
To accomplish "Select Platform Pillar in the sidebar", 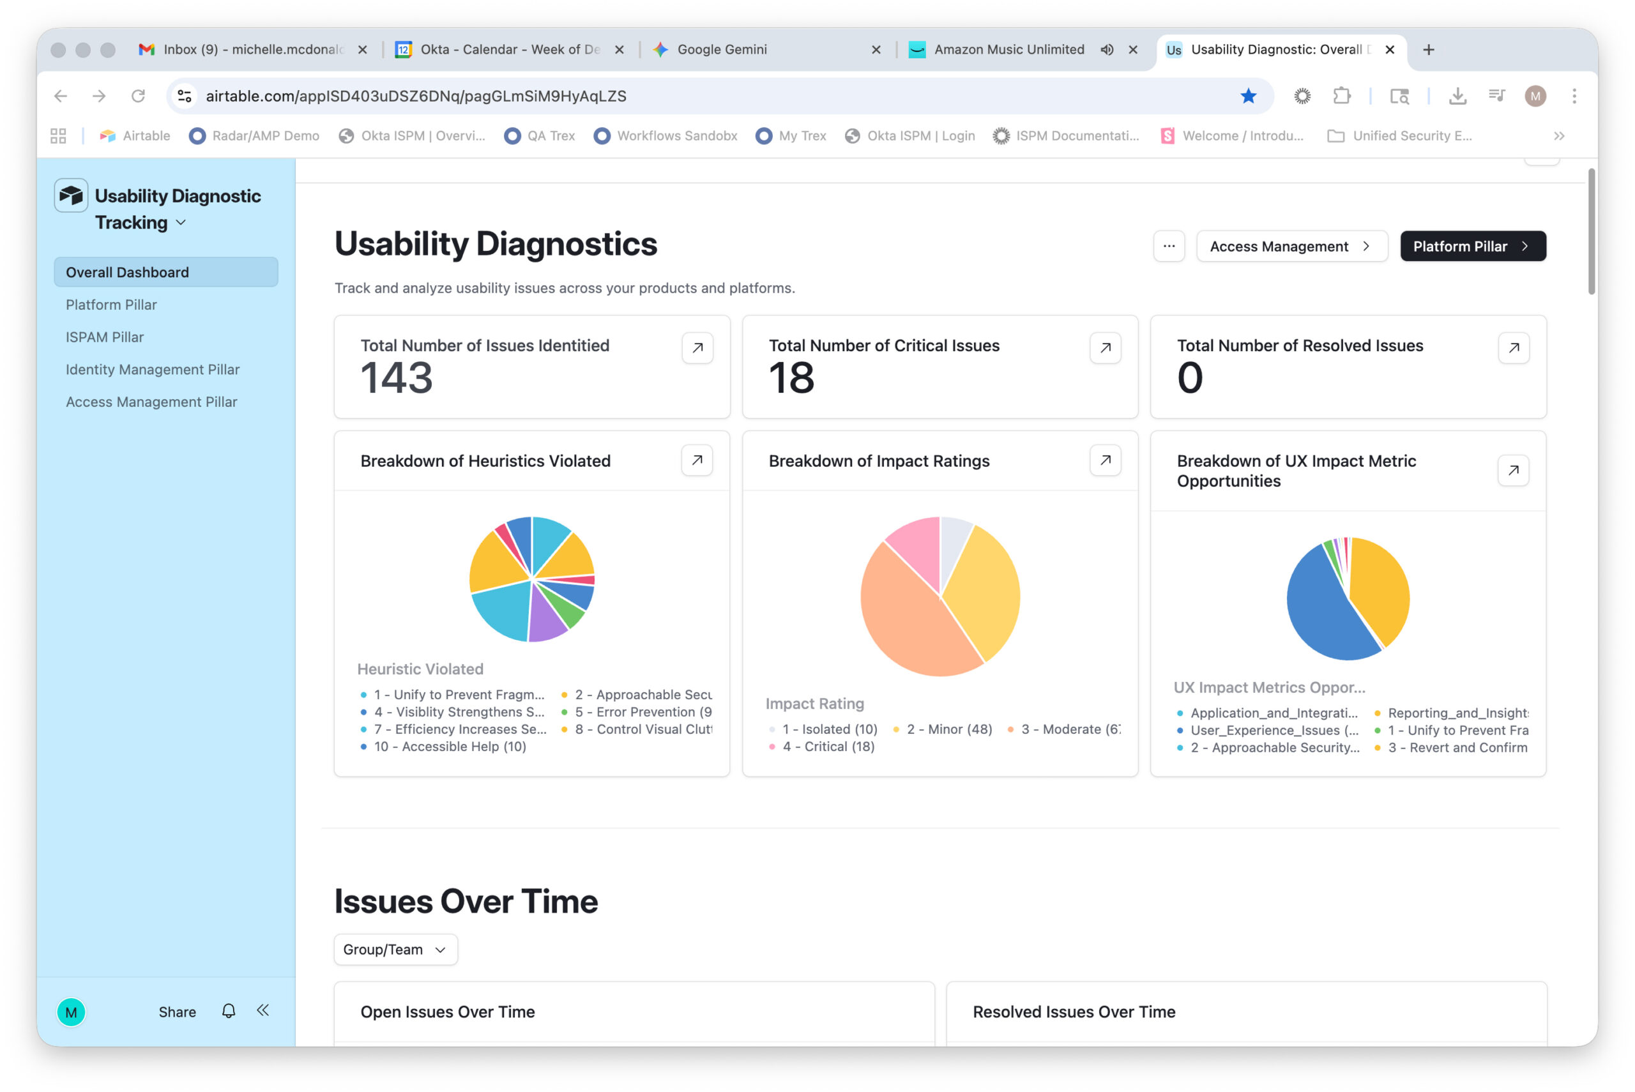I will click(x=111, y=305).
